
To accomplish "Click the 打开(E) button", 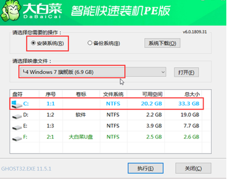I will pyautogui.click(x=186, y=72).
